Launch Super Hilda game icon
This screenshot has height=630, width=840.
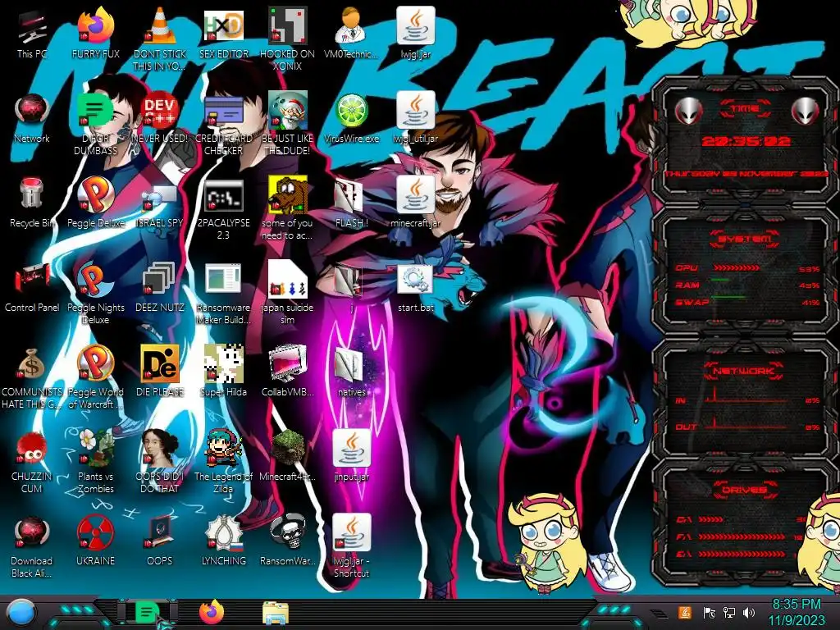click(x=223, y=371)
